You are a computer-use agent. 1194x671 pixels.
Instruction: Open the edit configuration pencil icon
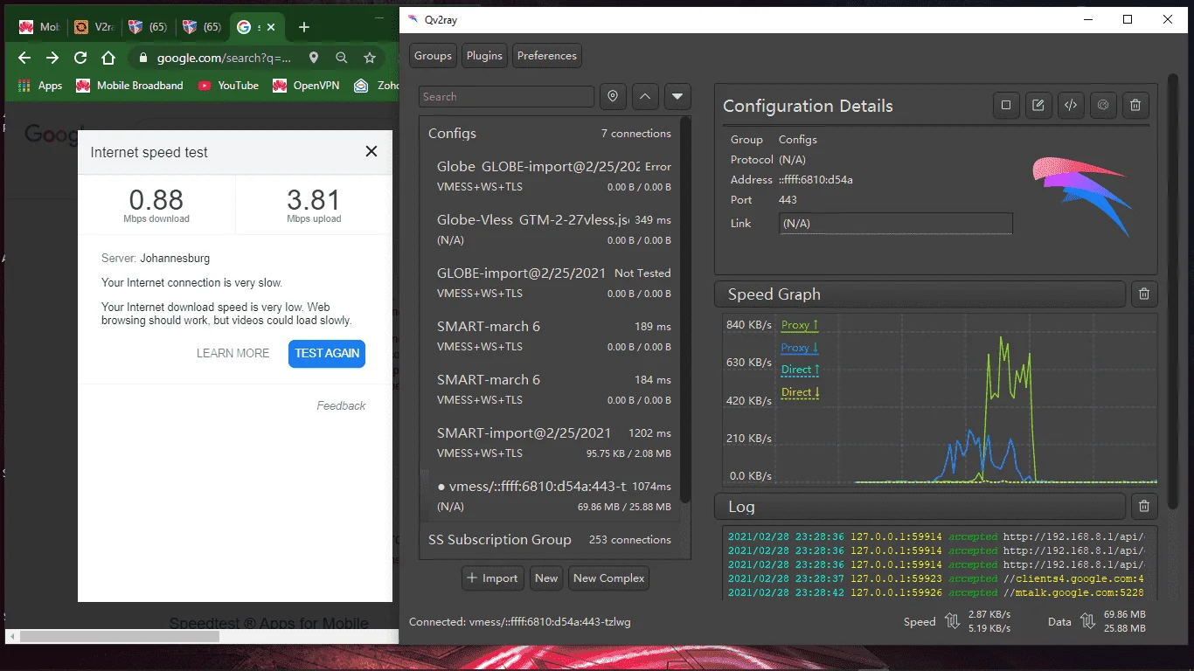click(1038, 106)
